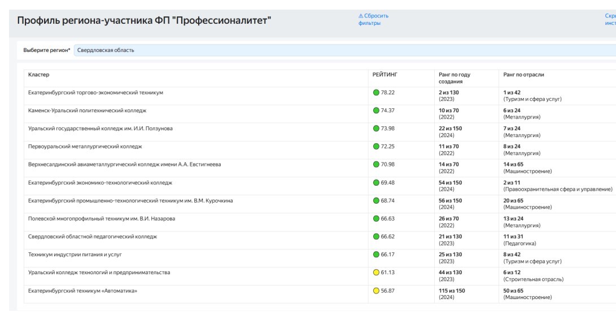The image size is (616, 316).
Task: Click green indicator next to rating 78.22
Action: tap(376, 93)
